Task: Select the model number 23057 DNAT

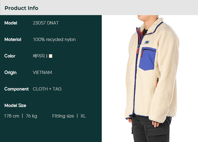Action: click(x=46, y=23)
